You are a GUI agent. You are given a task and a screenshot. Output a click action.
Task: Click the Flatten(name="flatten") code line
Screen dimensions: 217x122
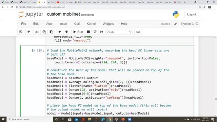point(89,86)
